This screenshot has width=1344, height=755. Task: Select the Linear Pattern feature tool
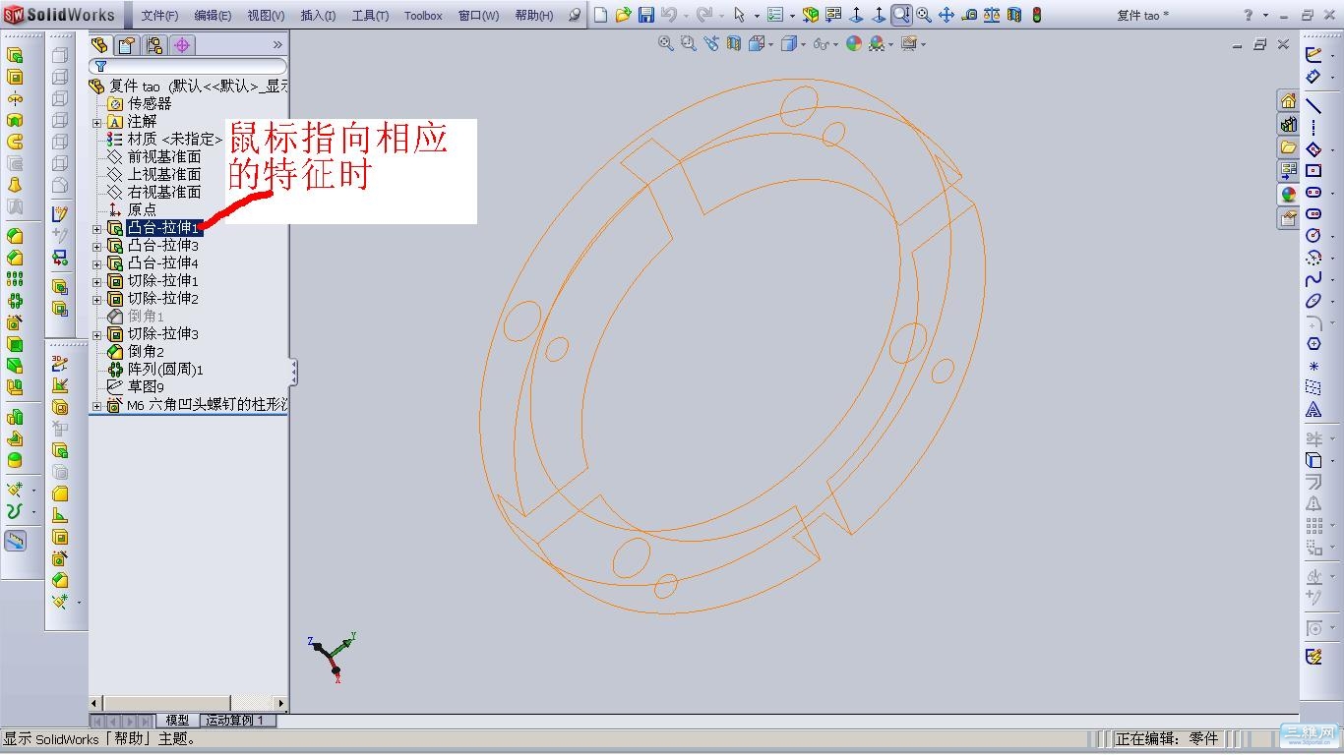click(x=15, y=279)
